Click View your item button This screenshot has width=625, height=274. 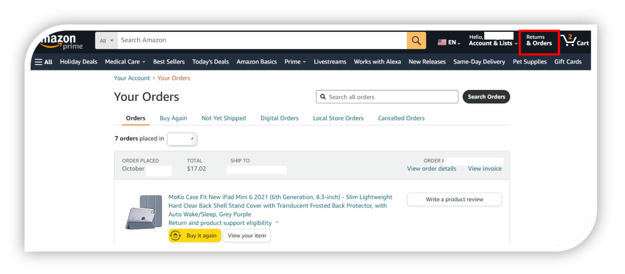pos(247,235)
